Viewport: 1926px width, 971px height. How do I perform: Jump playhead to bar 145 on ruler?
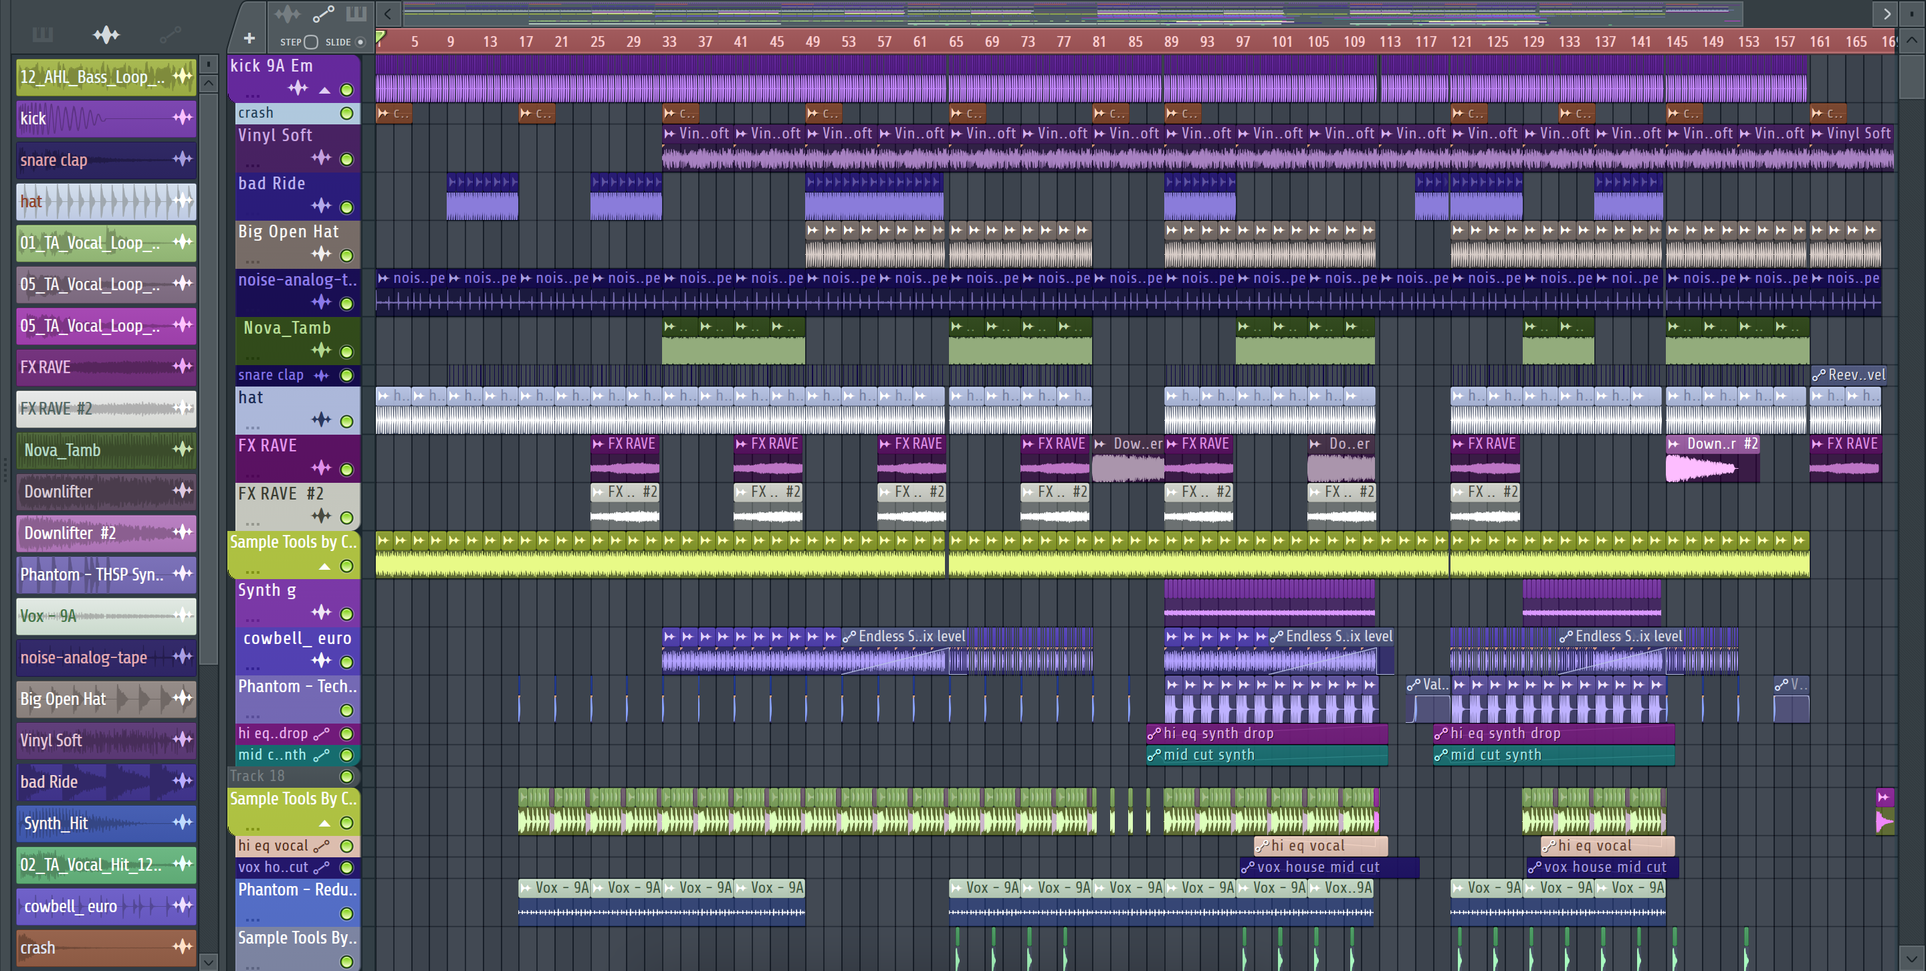coord(1677,42)
